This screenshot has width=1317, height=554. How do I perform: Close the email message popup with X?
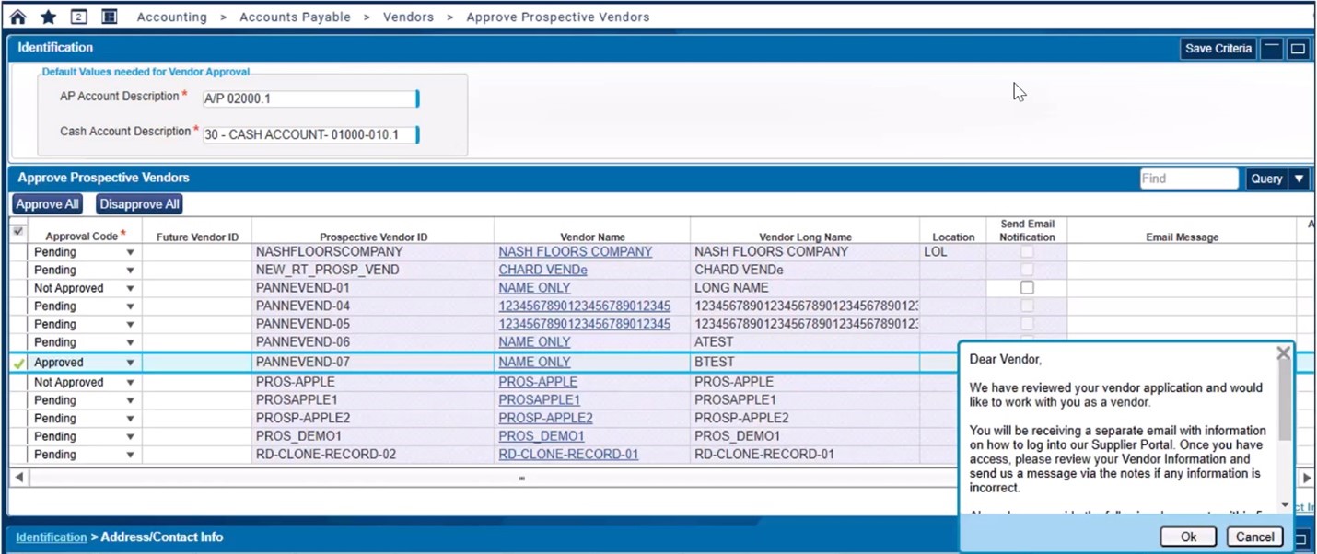[x=1283, y=353]
